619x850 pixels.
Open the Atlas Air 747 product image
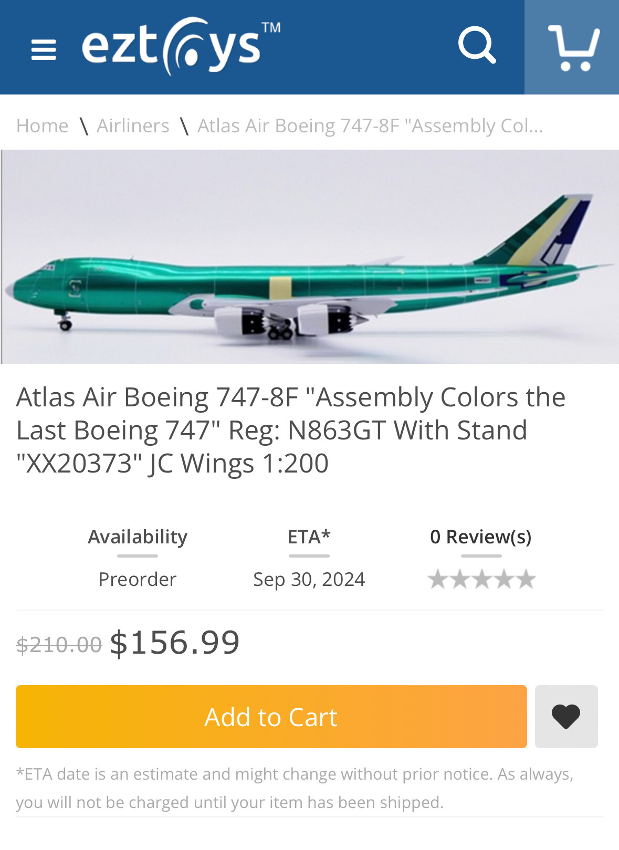[310, 257]
